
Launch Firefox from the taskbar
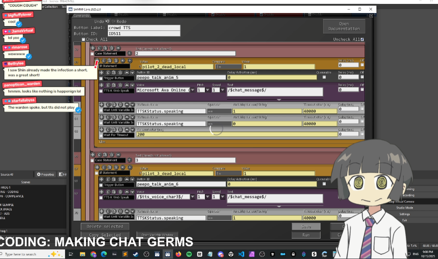pos(178,254)
